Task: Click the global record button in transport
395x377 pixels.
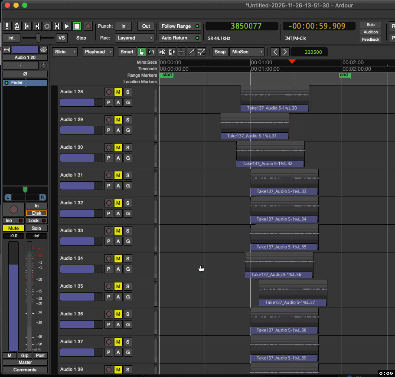Action: click(88, 26)
